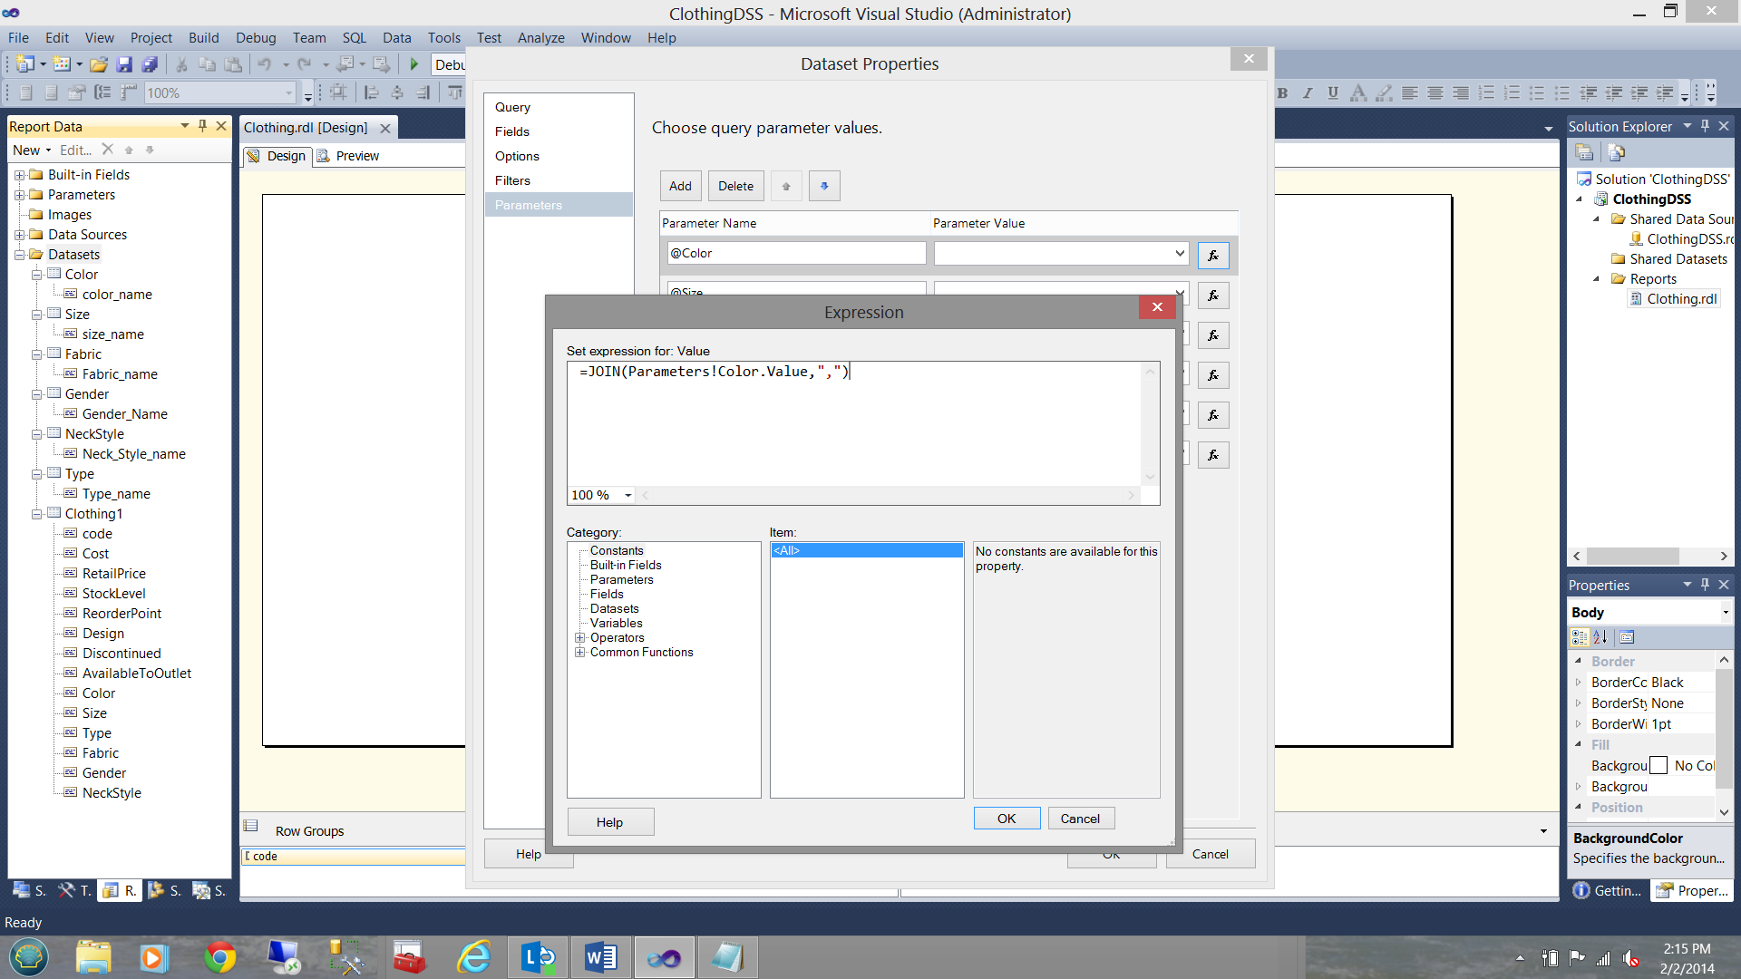Expand the Common Functions category node
Screen dimensions: 1741x979
(x=580, y=653)
